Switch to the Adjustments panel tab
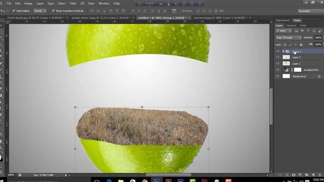Image resolution: width=324 pixels, height=182 pixels. coord(282,20)
